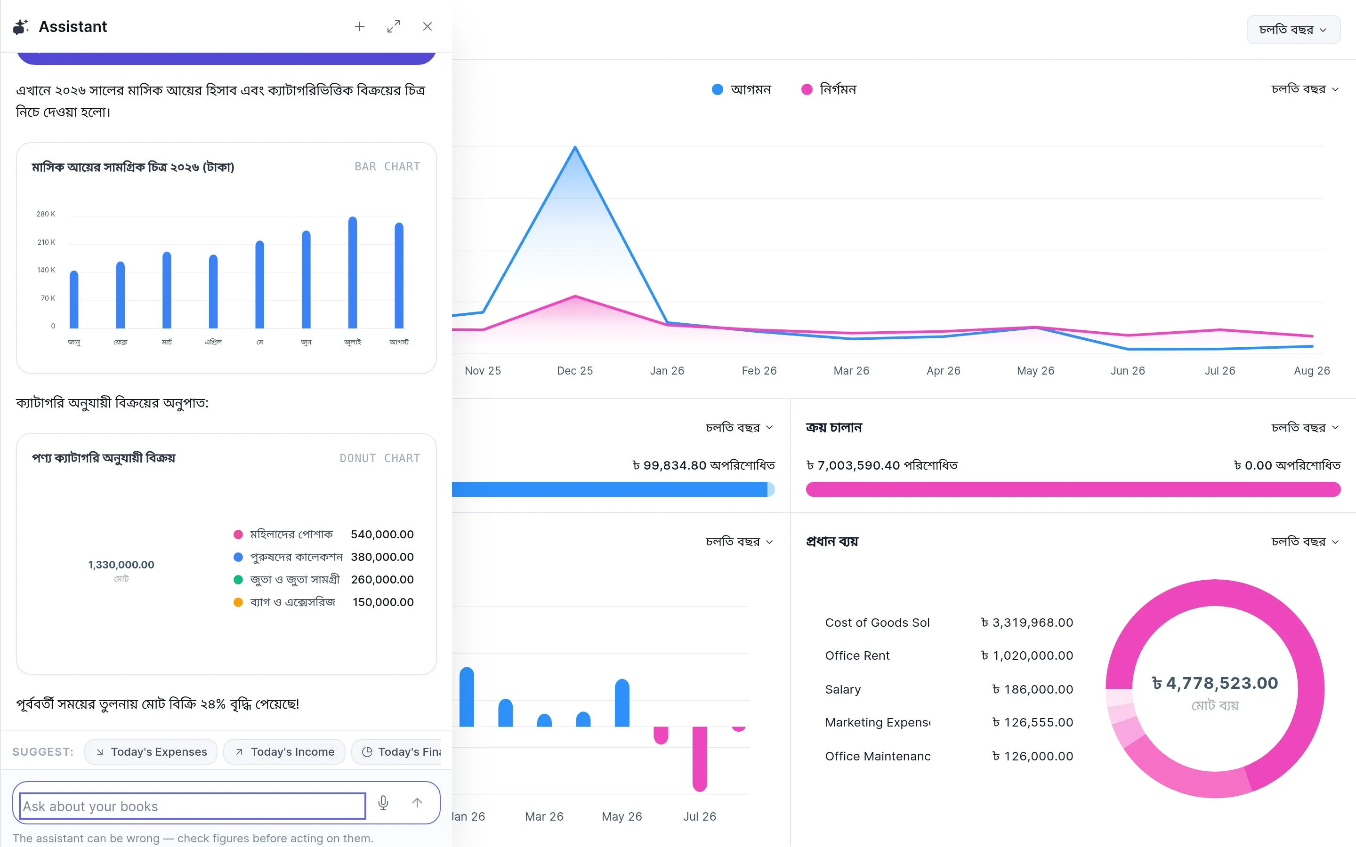Click the জানু bar in monthly income chart
The image size is (1356, 847).
[74, 299]
